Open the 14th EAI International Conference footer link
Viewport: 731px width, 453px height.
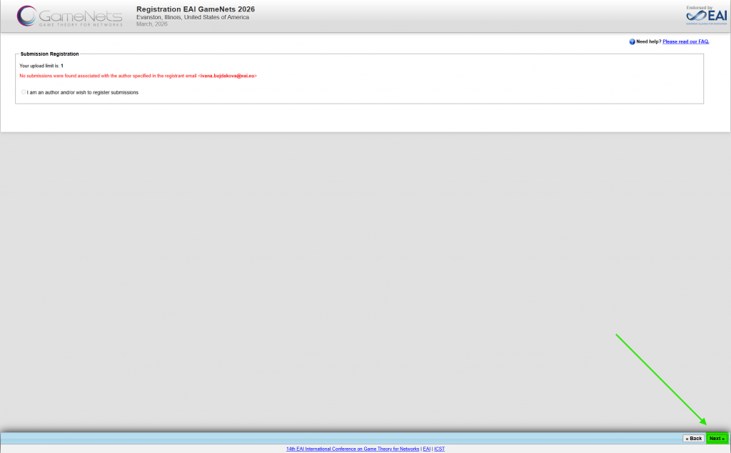(353, 449)
